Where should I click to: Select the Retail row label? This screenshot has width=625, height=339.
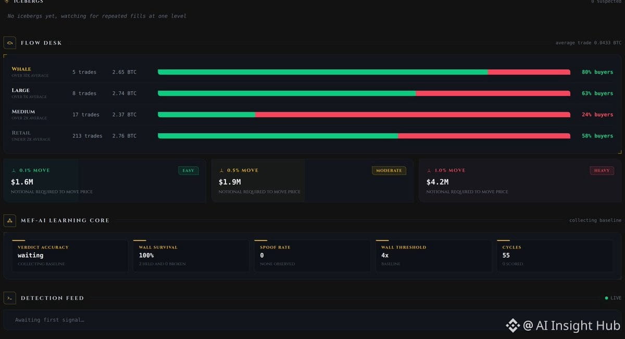(x=21, y=133)
